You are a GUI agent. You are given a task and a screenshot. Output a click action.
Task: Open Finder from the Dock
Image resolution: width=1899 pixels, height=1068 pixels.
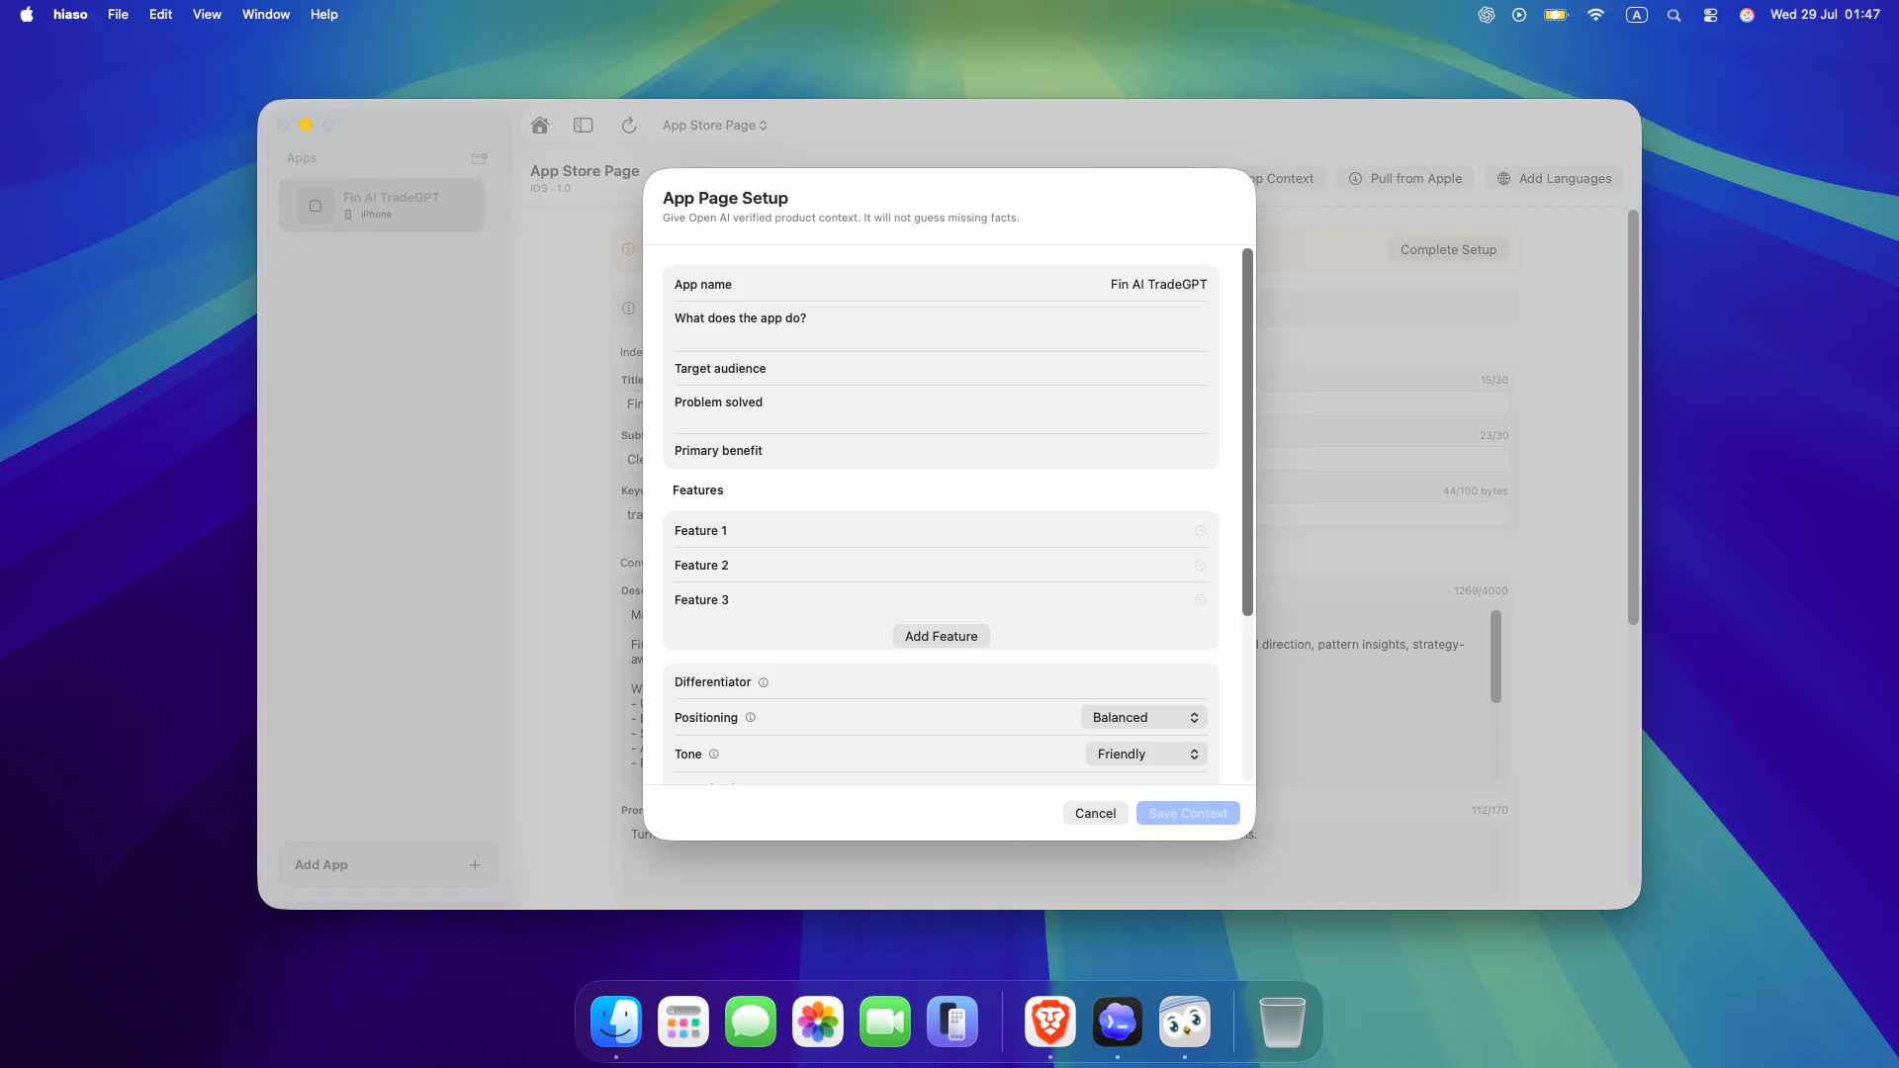pos(616,1022)
